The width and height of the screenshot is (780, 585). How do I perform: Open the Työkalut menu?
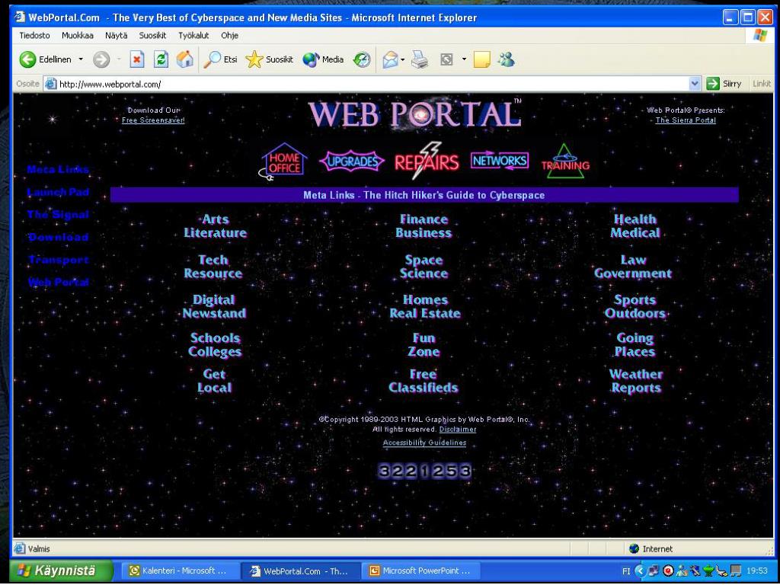click(x=193, y=35)
